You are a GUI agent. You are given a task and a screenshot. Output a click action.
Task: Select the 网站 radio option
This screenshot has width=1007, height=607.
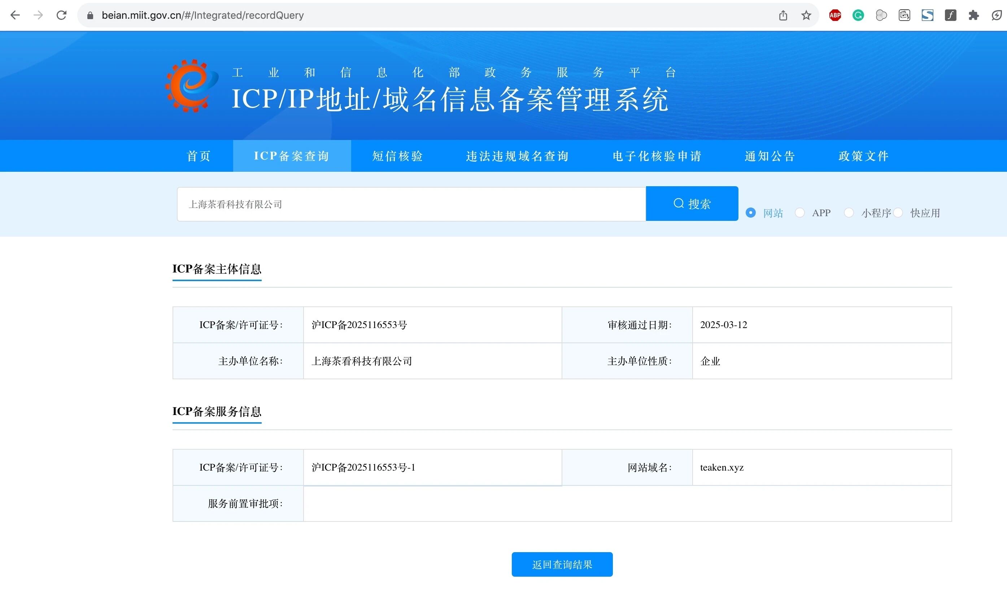pos(751,213)
